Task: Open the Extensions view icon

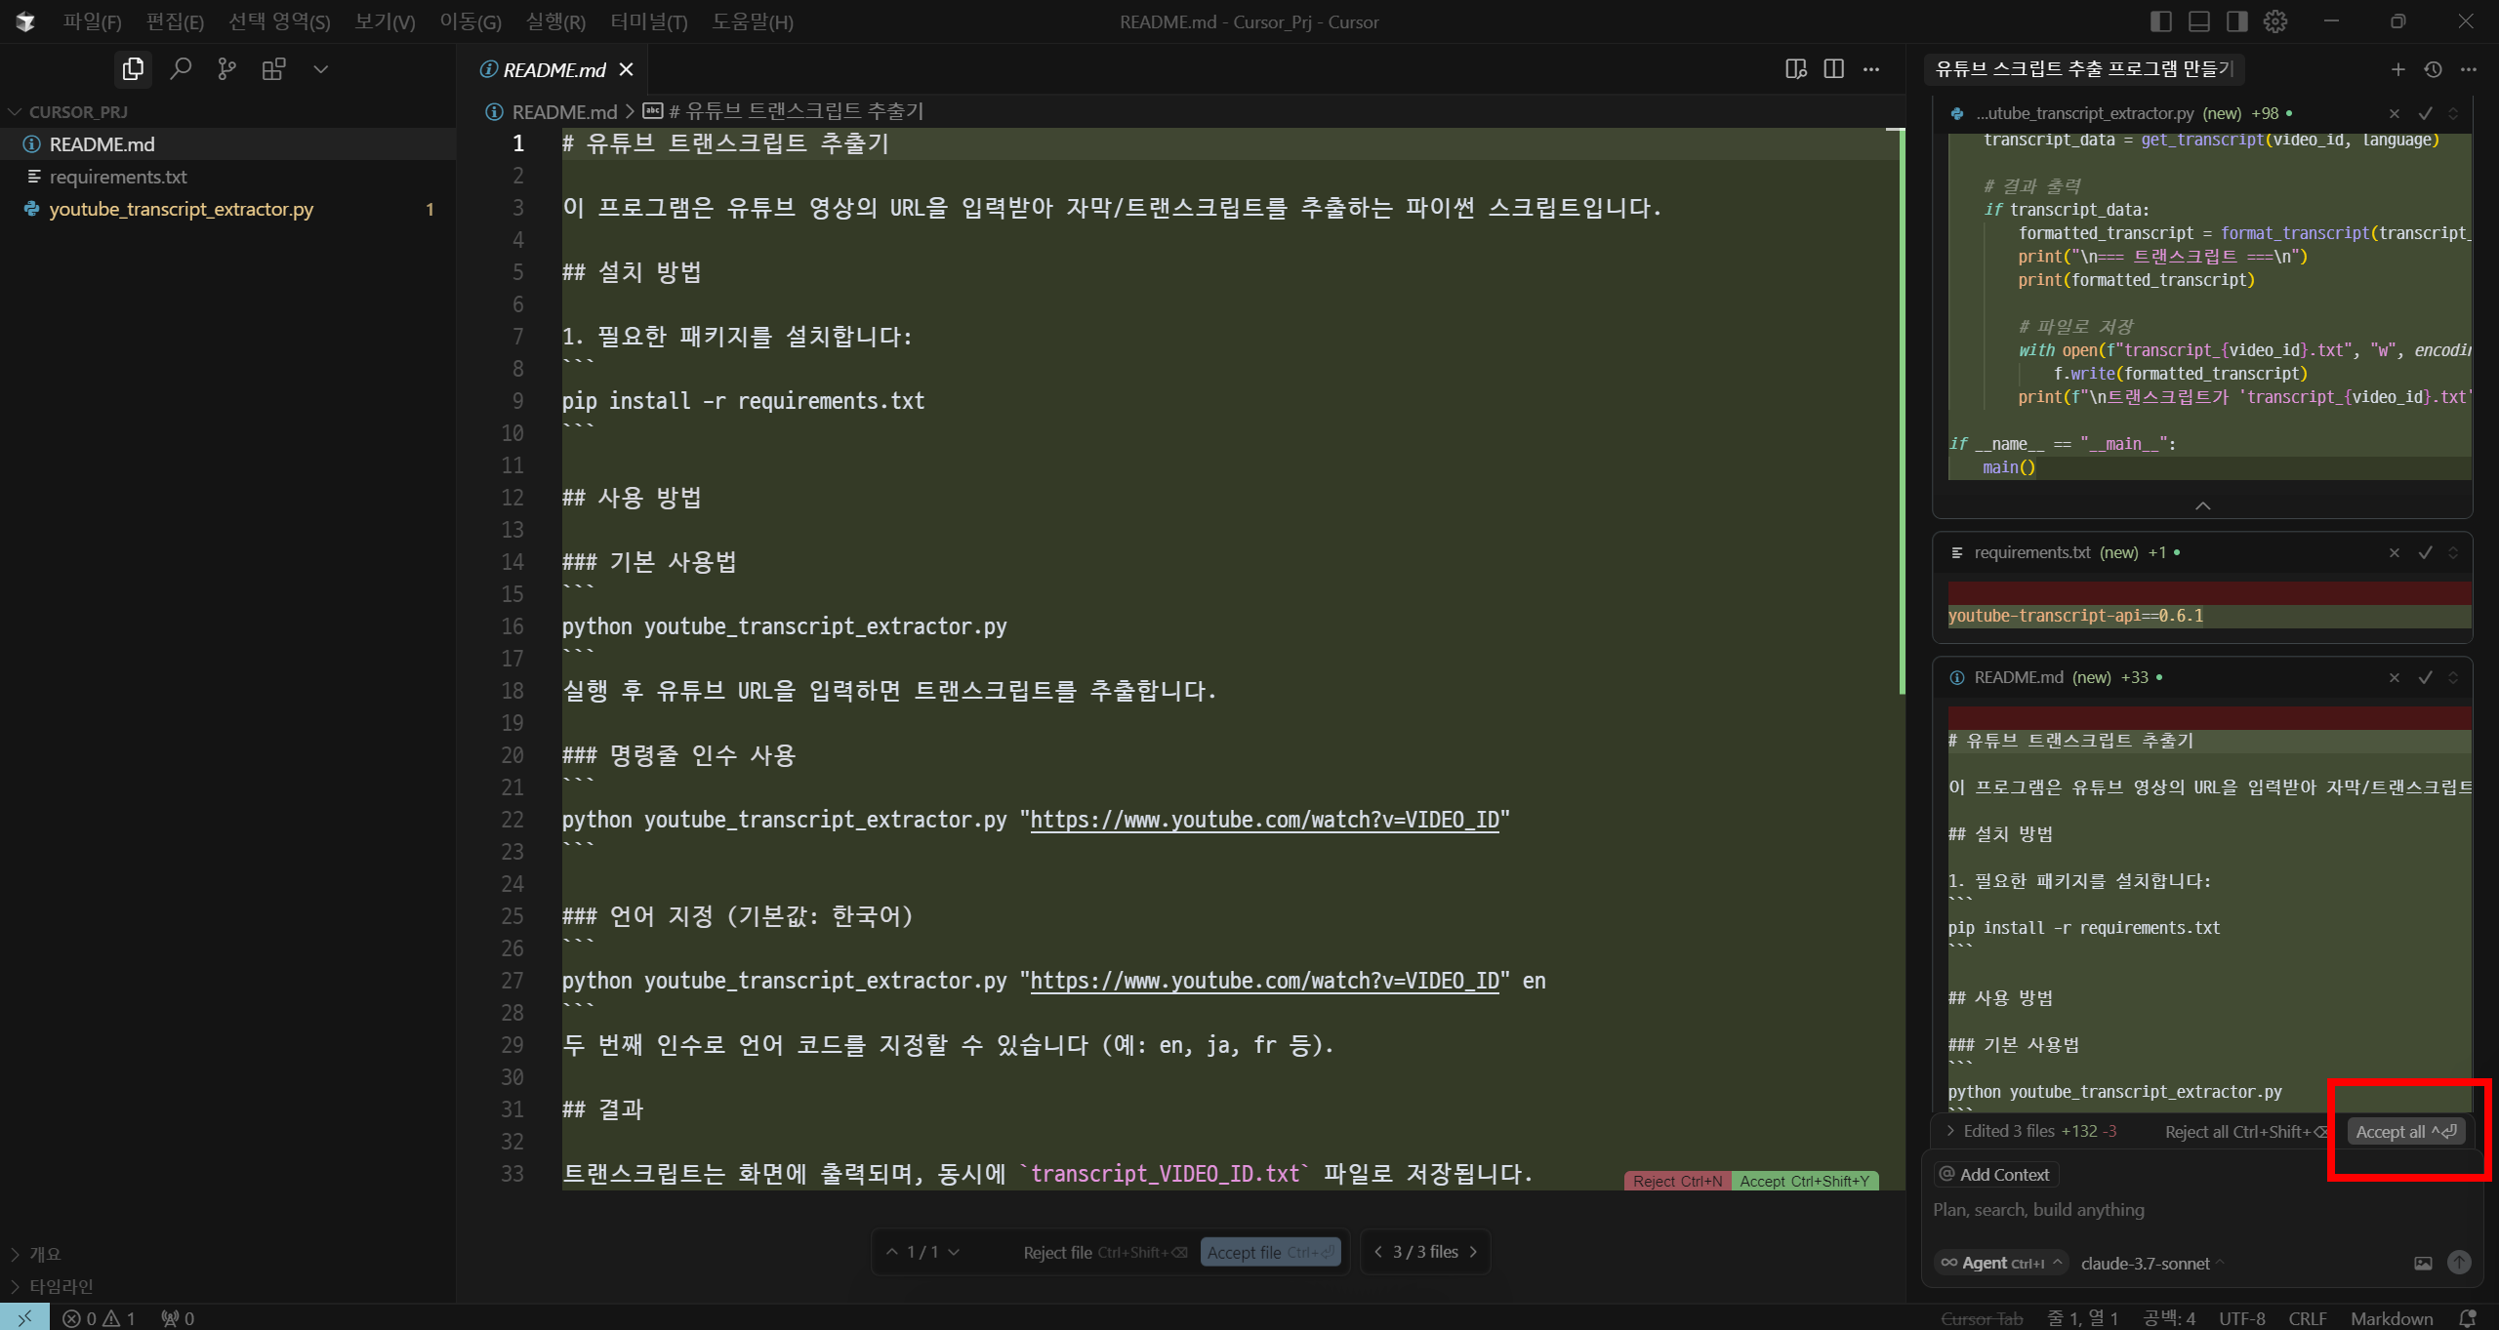Action: (x=273, y=69)
